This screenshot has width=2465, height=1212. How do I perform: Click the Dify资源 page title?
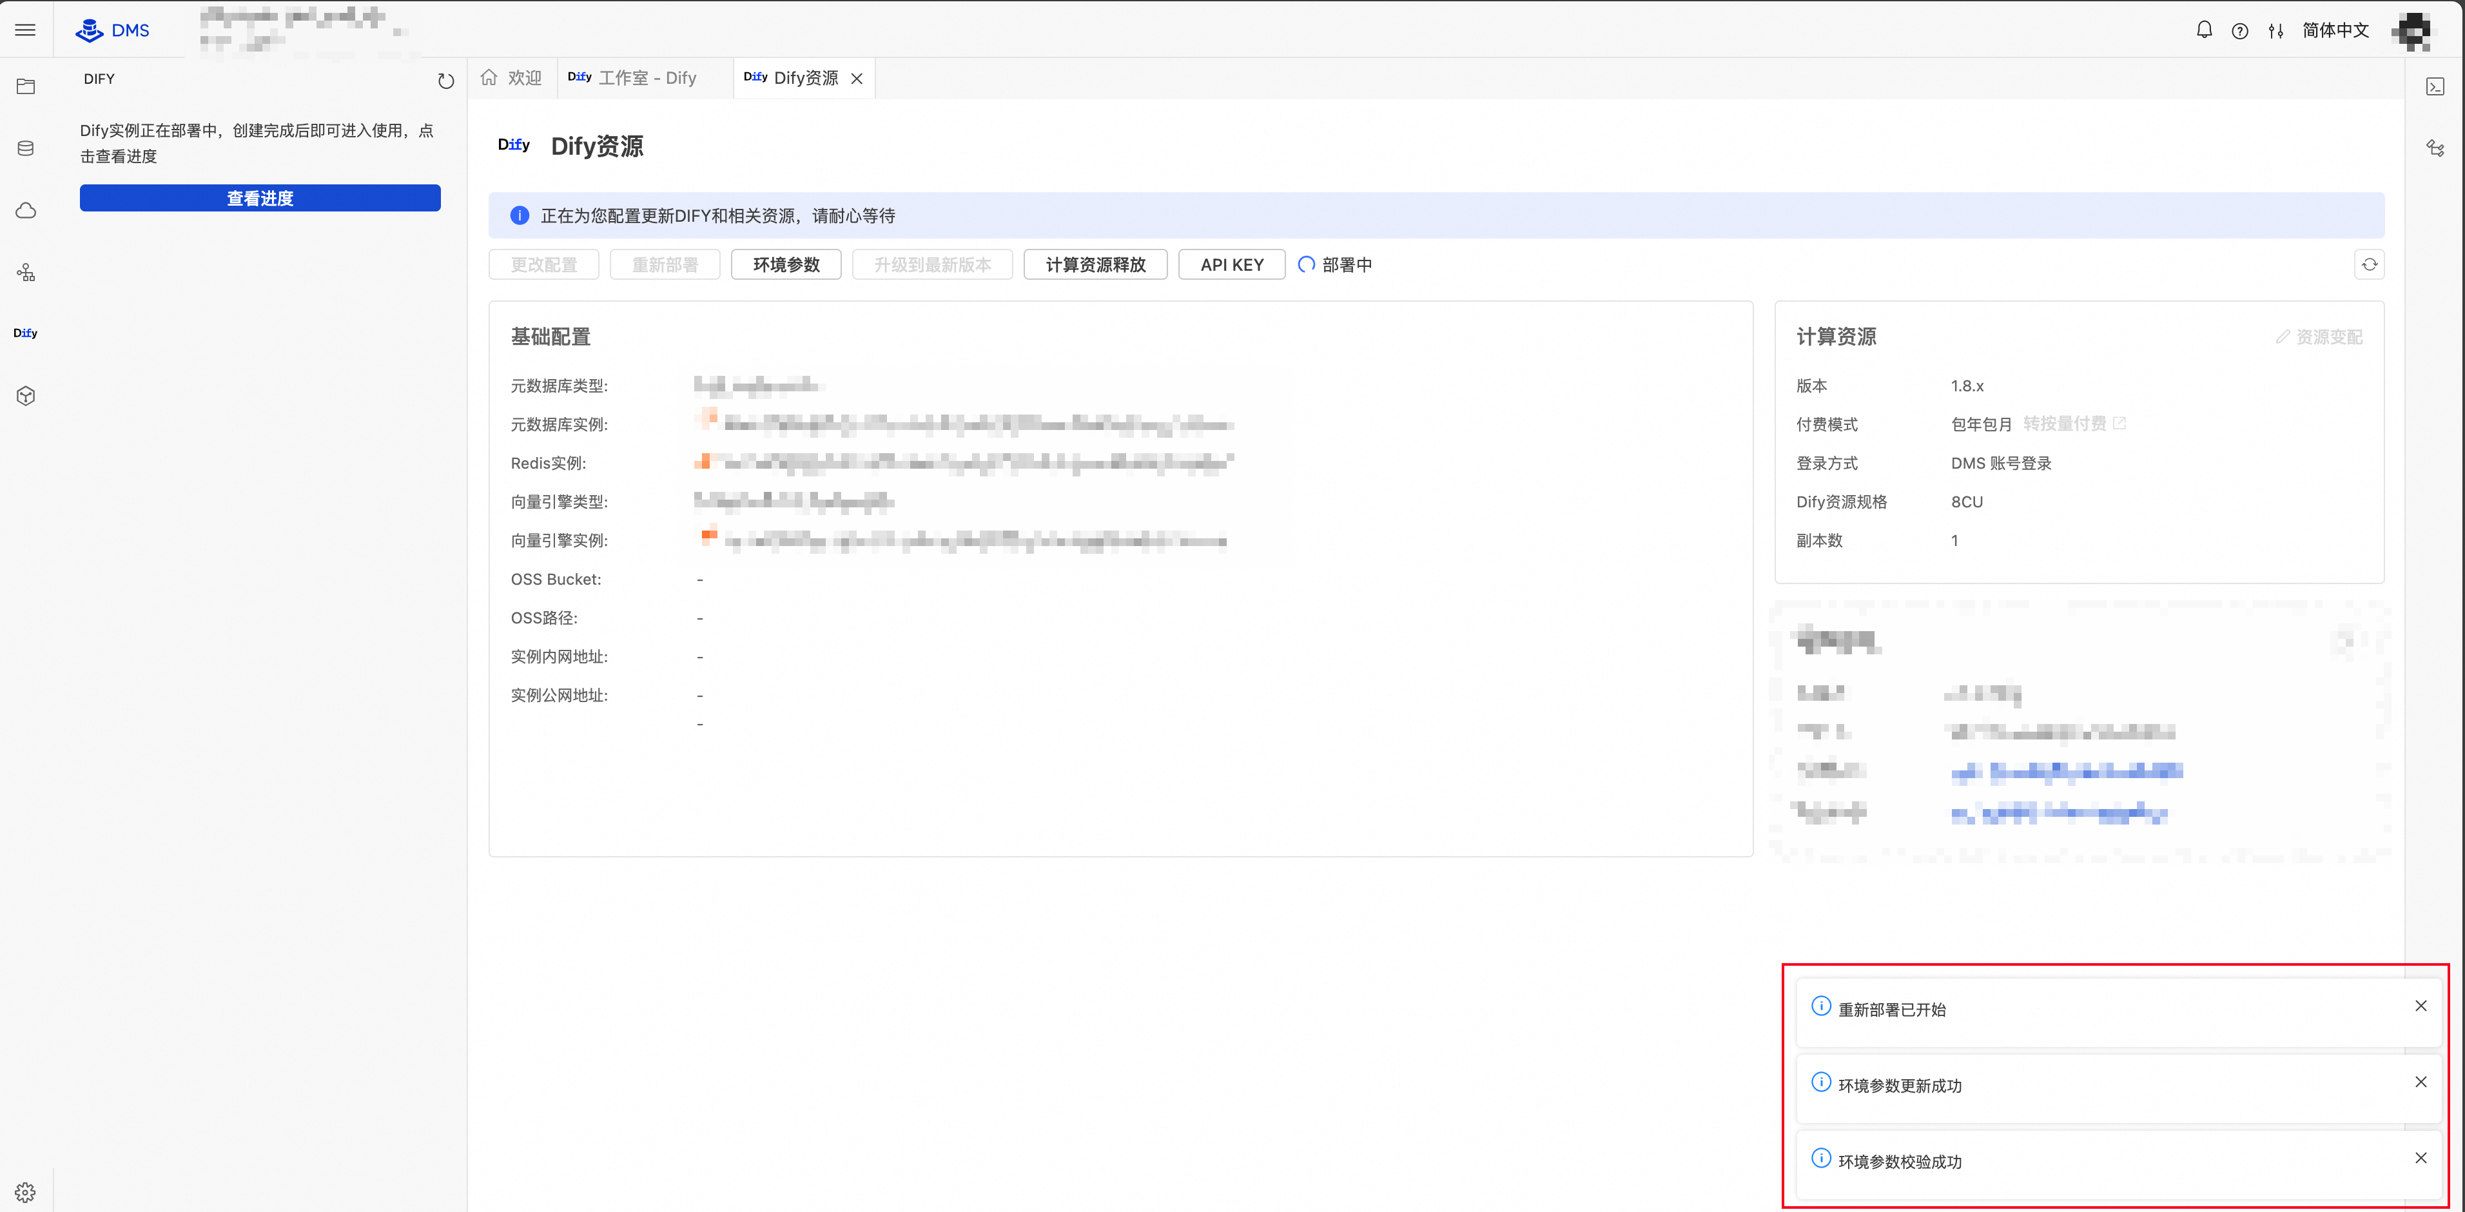tap(597, 146)
